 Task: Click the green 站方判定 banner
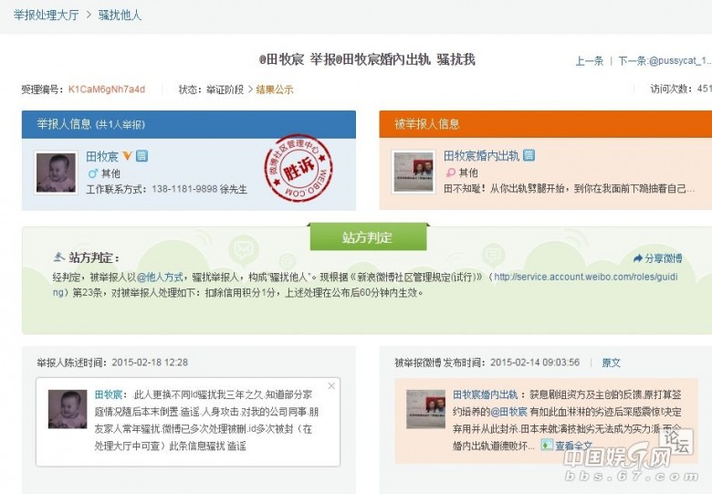point(368,237)
